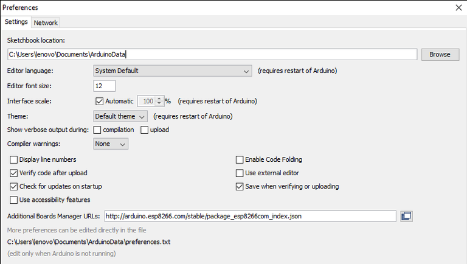Toggle Save when verifying or uploading
Screen dimensions: 467x264
240,187
